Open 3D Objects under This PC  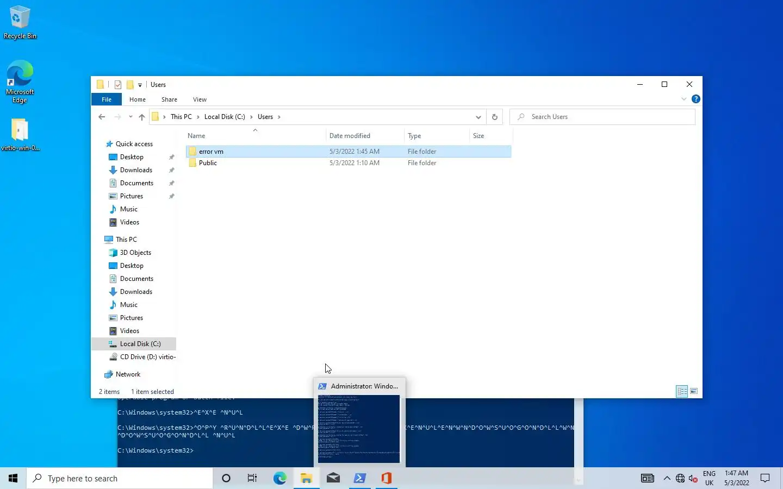tap(135, 253)
